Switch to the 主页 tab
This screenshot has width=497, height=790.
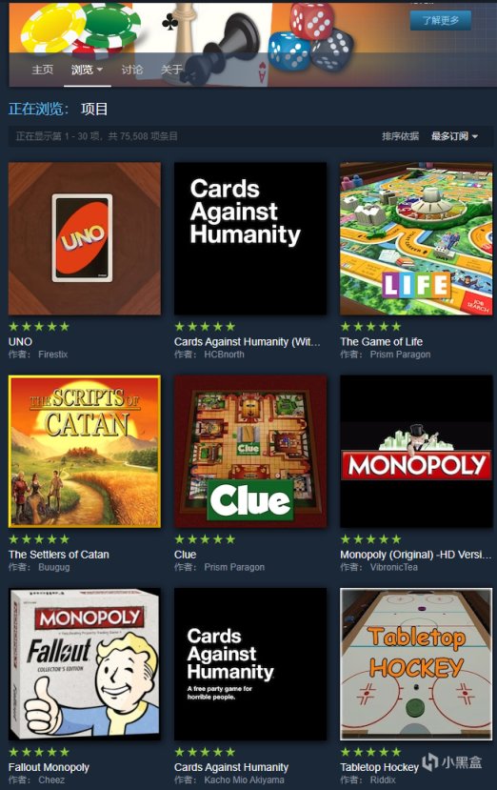click(42, 70)
